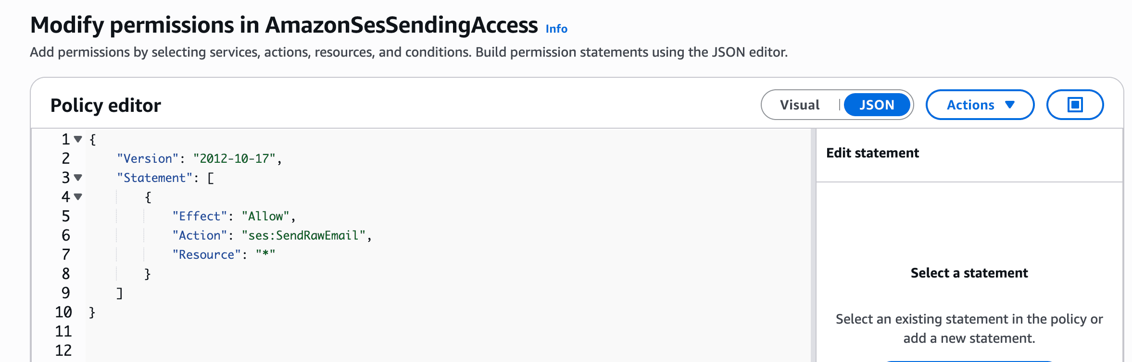
Task: Open the Actions dropdown
Action: pos(980,104)
